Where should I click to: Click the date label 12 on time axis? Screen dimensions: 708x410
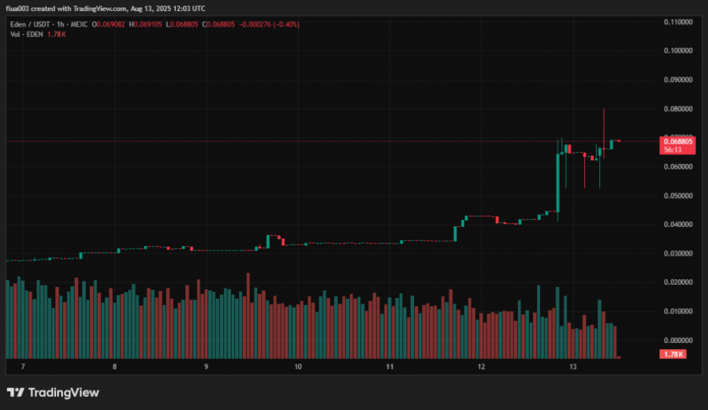(x=481, y=367)
